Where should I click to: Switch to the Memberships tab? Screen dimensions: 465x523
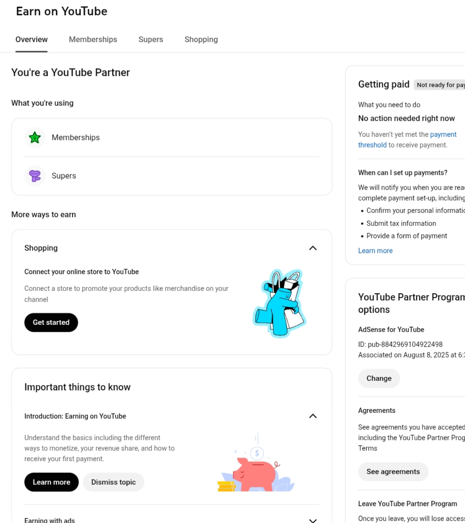click(93, 40)
